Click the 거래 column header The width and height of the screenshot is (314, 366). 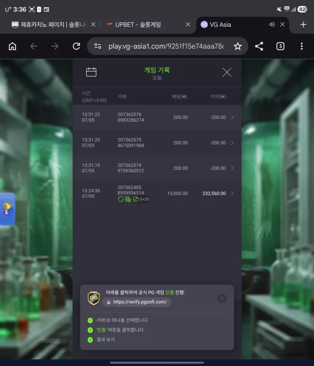[122, 97]
